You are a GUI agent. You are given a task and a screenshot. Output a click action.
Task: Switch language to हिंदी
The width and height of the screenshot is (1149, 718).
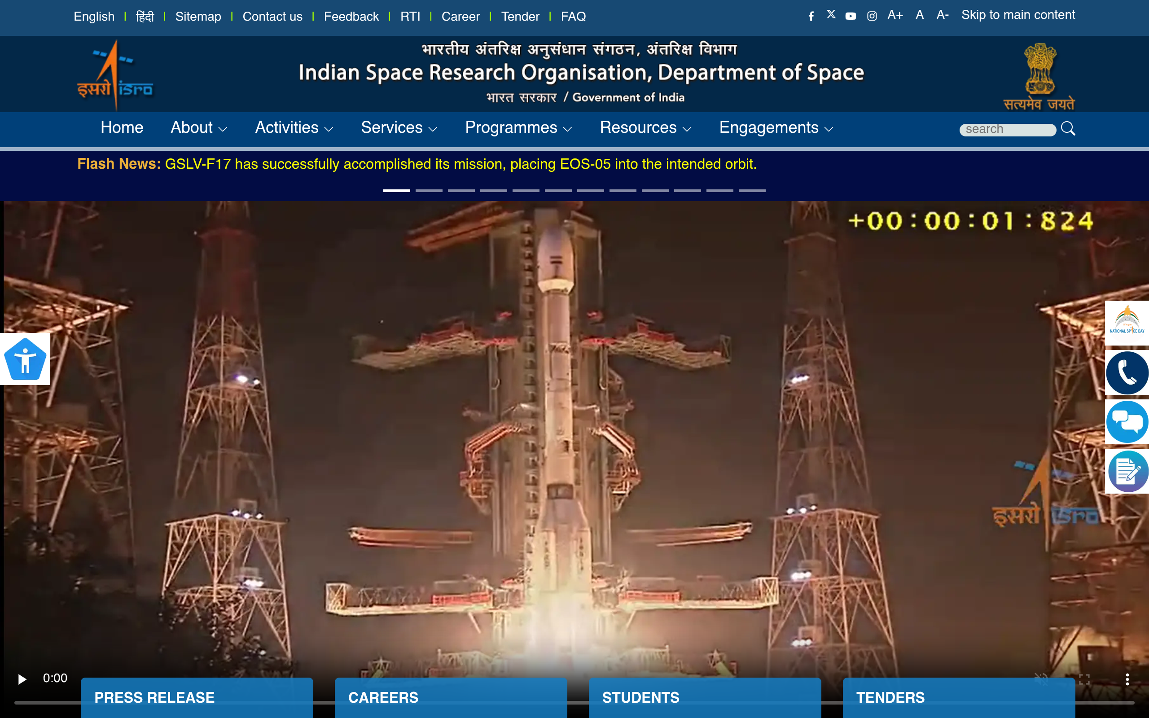[145, 17]
